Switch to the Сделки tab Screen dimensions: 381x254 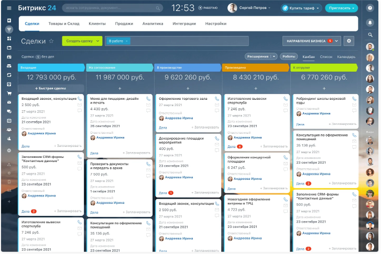pyautogui.click(x=32, y=24)
